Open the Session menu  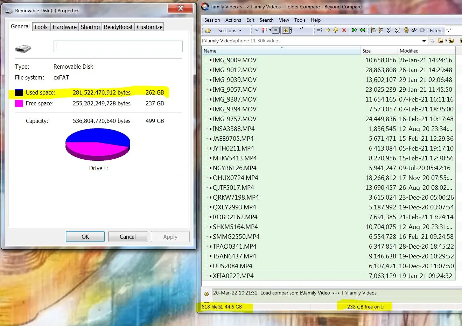212,20
